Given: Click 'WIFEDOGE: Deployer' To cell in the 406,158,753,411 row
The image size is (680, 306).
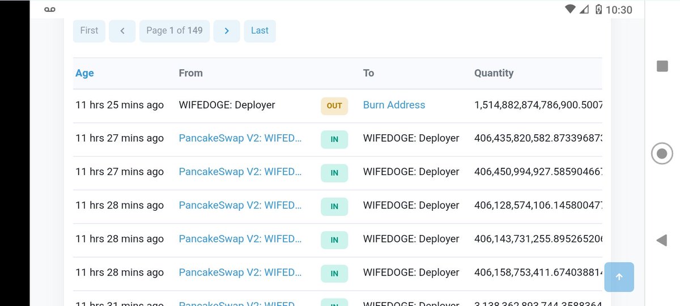Looking at the screenshot, I should (x=411, y=272).
